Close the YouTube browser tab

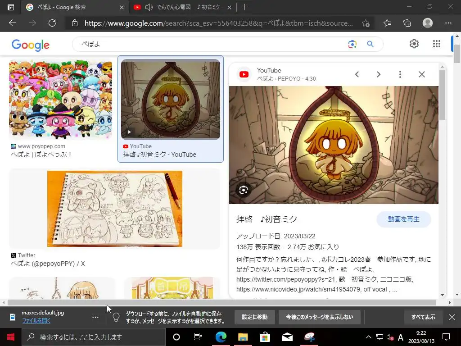[229, 7]
